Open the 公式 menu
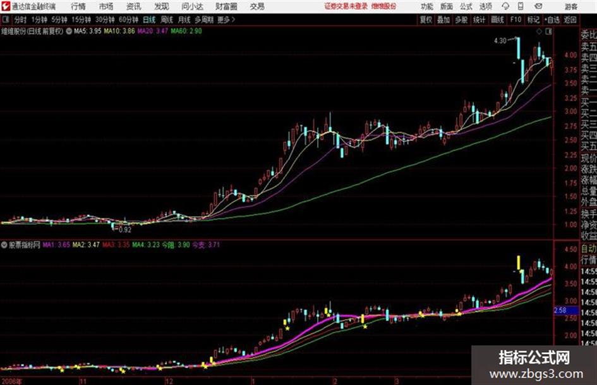Image resolution: width=597 pixels, height=385 pixels. point(466,6)
